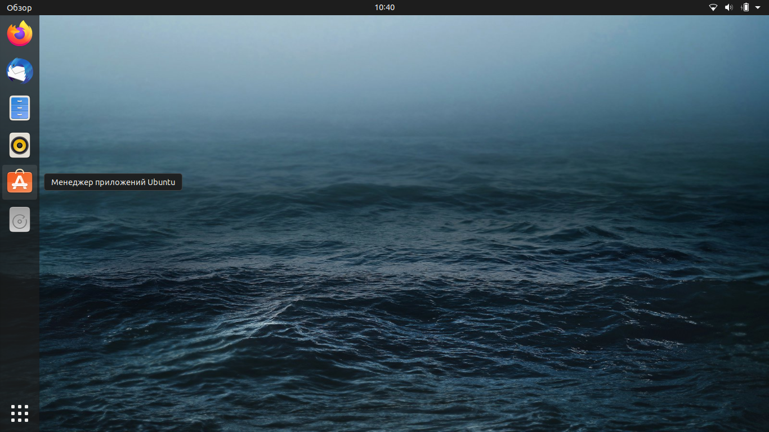Open Thunderbird mail client in dock
Screen dimensions: 769x432
20,71
